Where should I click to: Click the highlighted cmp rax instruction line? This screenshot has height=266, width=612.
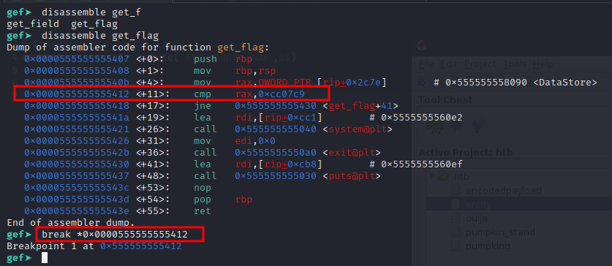(x=172, y=94)
